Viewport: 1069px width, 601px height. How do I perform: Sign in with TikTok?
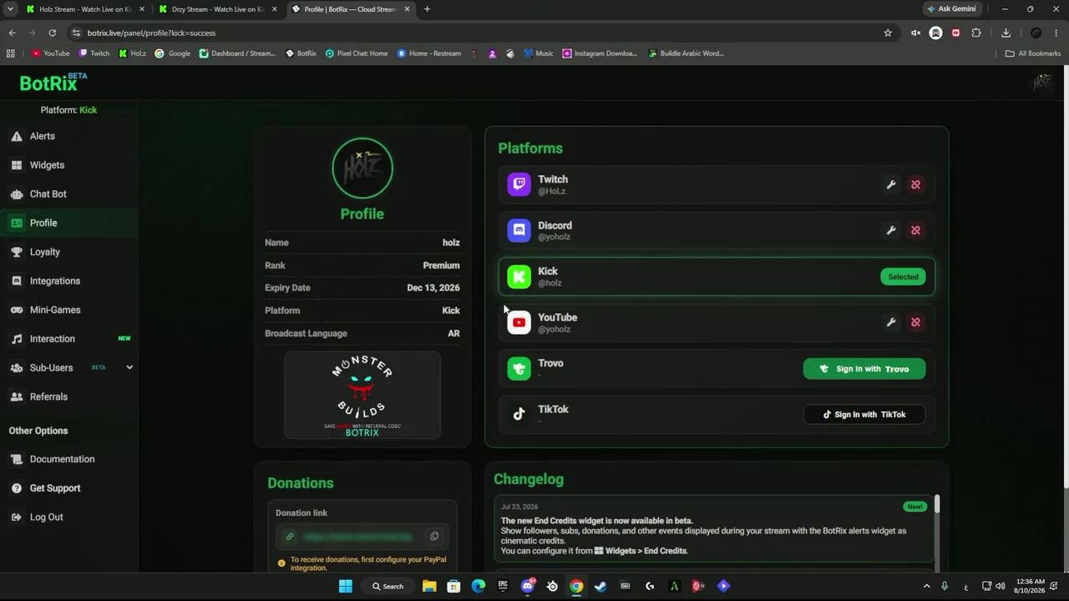click(x=864, y=415)
